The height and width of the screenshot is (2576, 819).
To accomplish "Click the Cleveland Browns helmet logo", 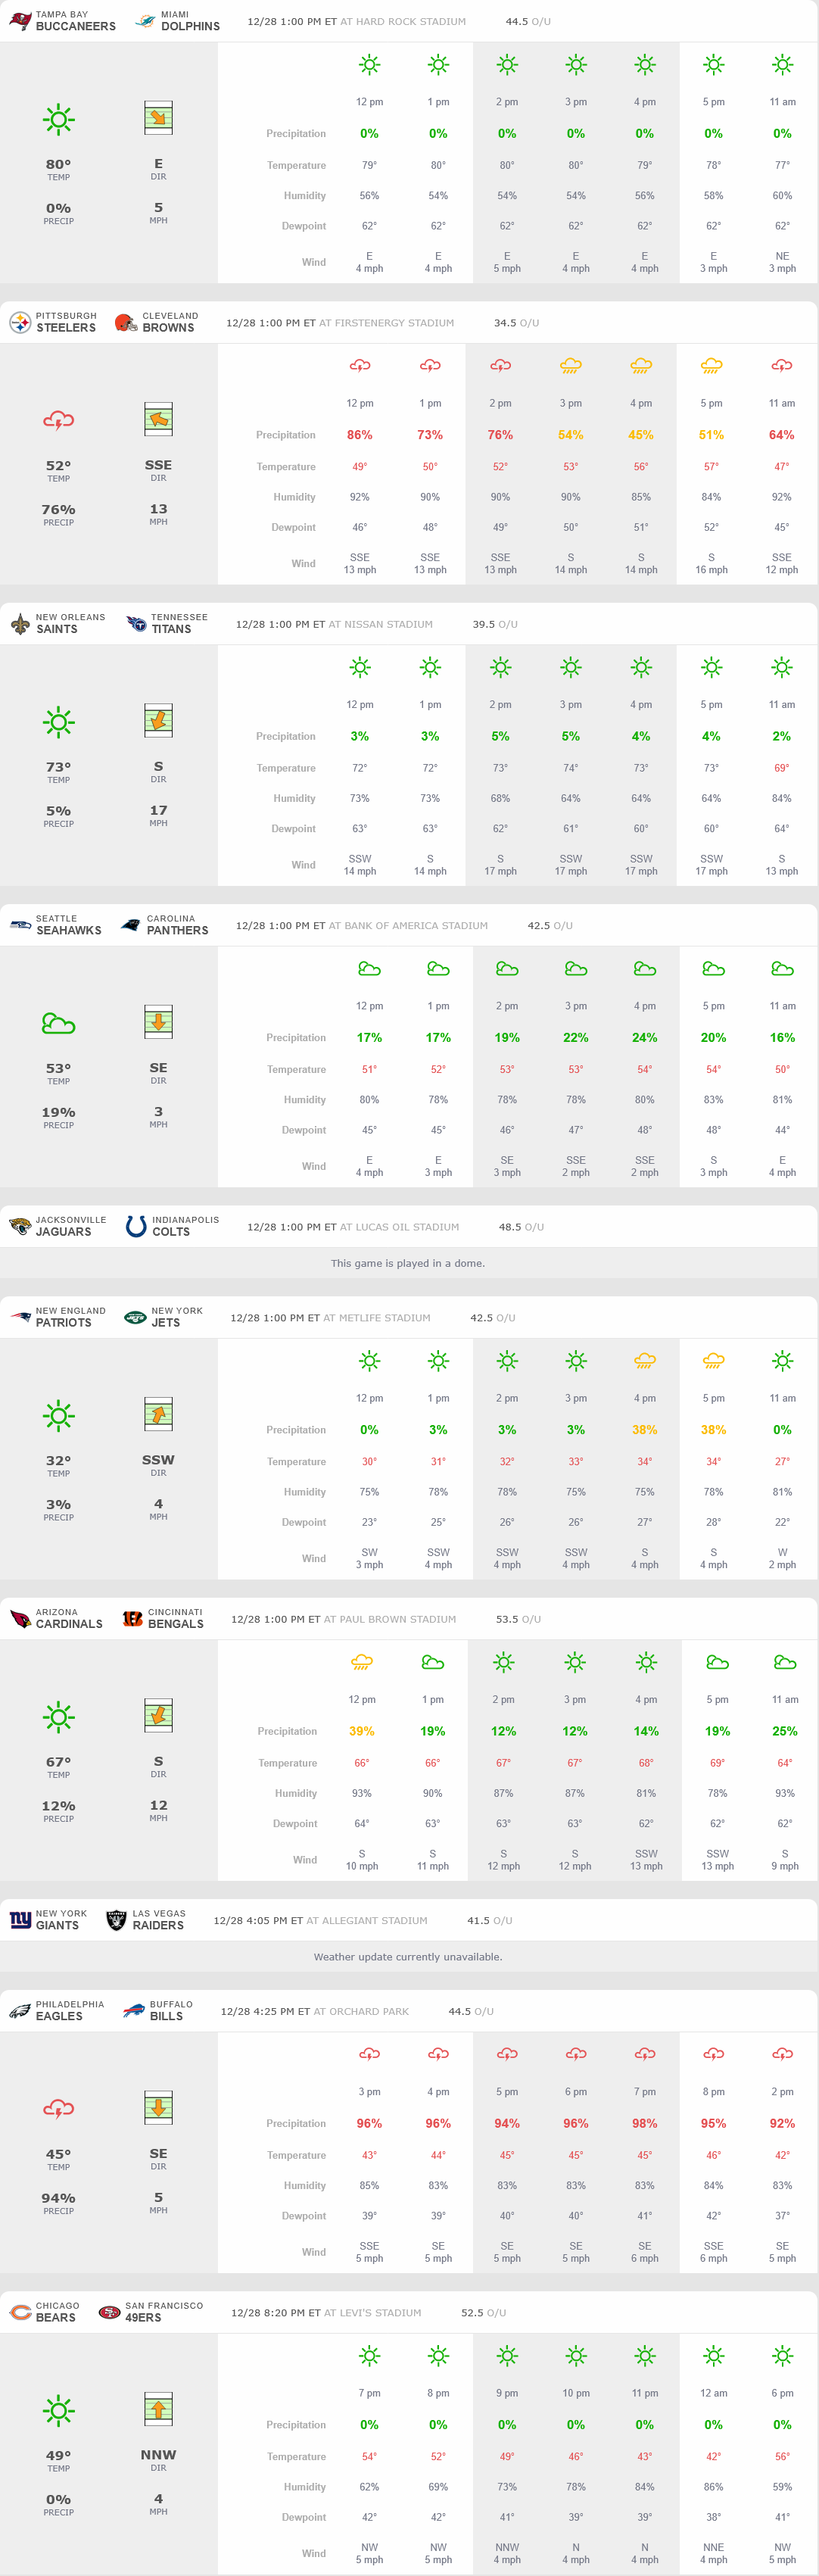I will pyautogui.click(x=126, y=322).
